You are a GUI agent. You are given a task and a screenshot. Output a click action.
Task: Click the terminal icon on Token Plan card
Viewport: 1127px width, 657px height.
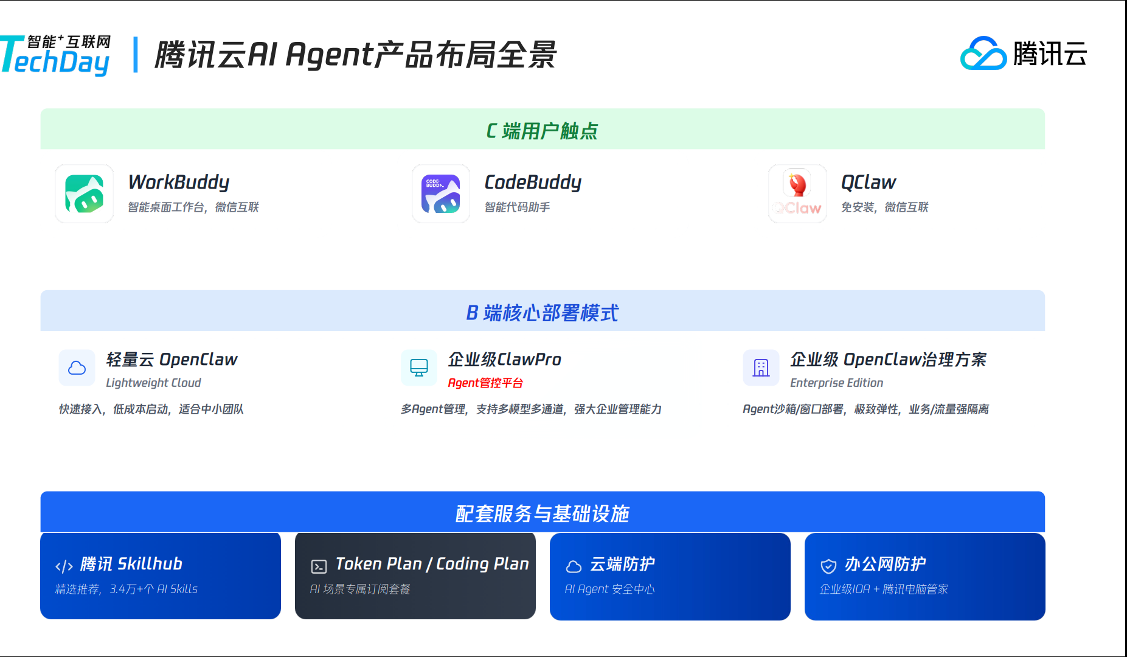319,566
